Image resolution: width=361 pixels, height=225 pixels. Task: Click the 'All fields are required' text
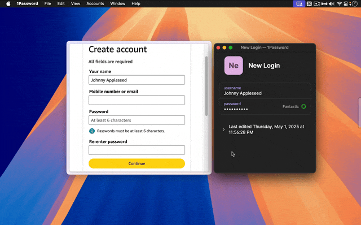(x=111, y=62)
